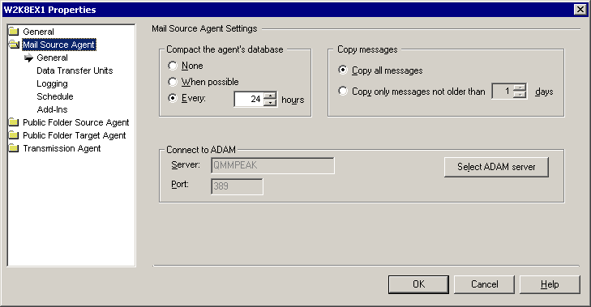591x307 pixels.
Task: Select the Copy all messages option
Action: [x=343, y=70]
